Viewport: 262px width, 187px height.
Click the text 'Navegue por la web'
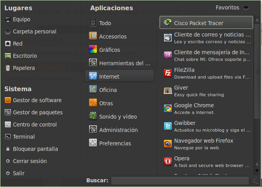(196, 148)
